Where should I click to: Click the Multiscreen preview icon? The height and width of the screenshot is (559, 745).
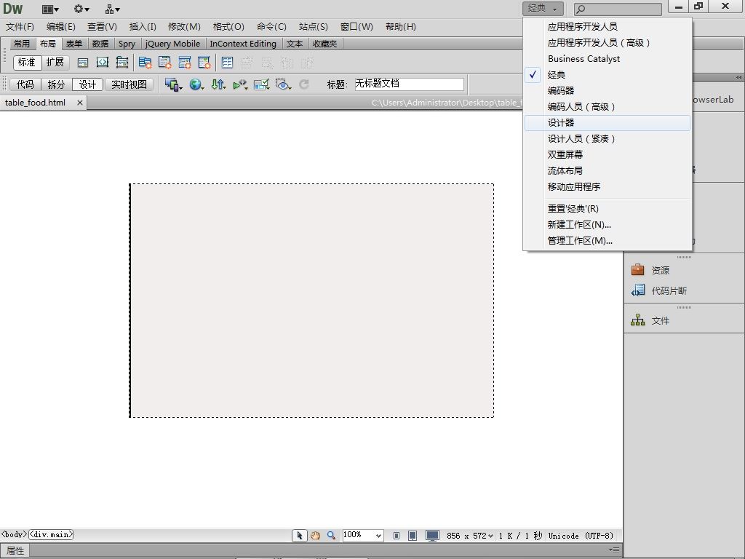click(x=172, y=84)
